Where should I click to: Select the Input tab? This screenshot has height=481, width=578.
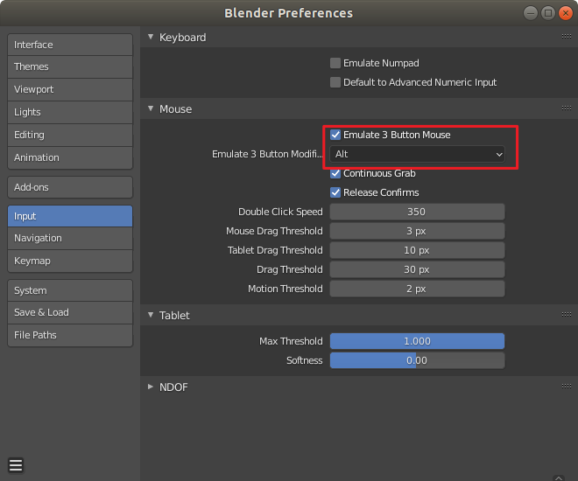(70, 216)
